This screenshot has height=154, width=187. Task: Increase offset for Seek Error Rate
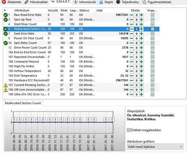(x=141, y=34)
